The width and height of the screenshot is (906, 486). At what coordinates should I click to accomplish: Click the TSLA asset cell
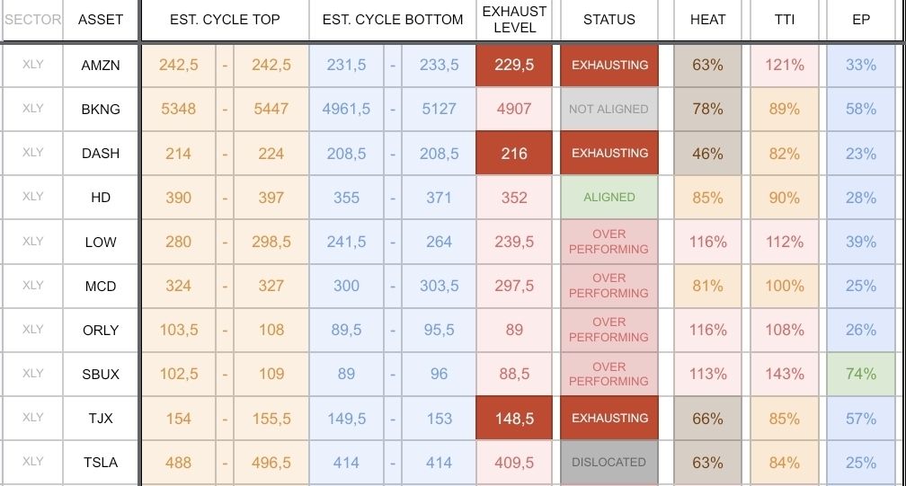click(x=101, y=463)
